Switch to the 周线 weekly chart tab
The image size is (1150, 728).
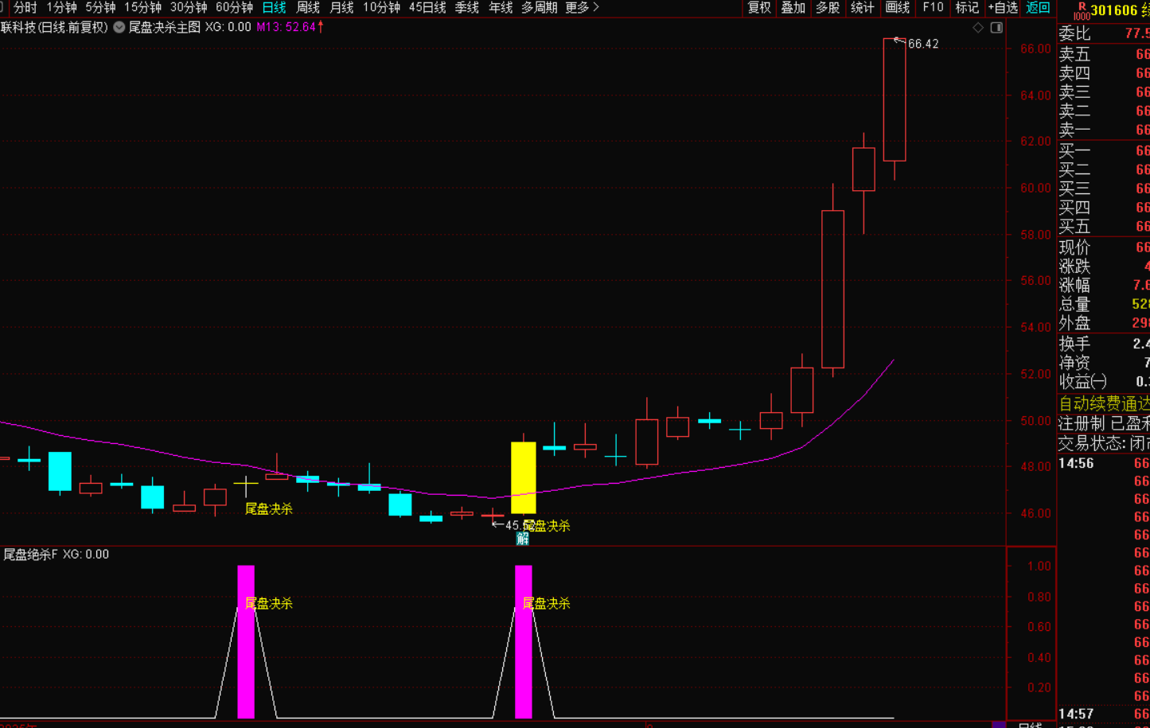308,8
